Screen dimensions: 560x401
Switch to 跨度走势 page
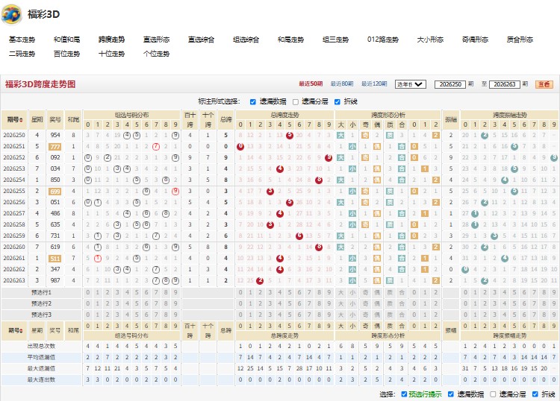tap(111, 40)
